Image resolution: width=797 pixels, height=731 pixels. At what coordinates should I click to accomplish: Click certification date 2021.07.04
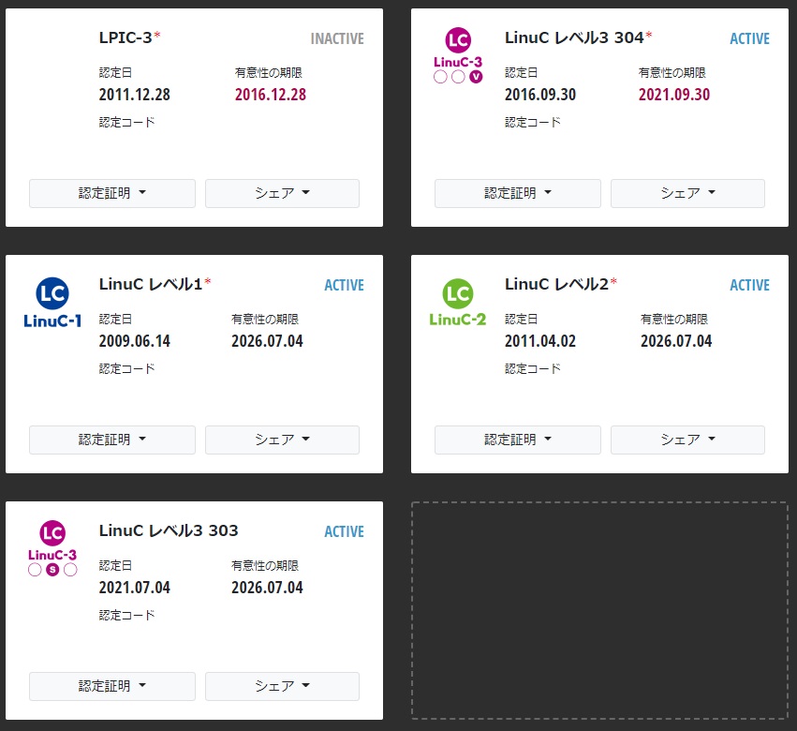[135, 588]
